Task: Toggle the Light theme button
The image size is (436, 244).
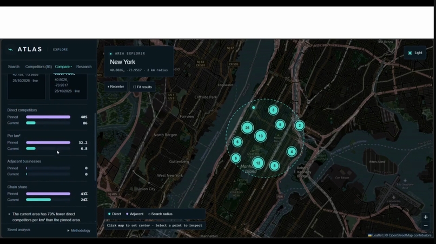Action: point(415,53)
